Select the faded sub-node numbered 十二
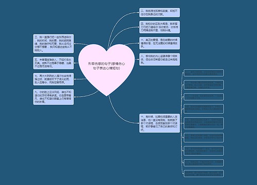Viewport: 257px width, 185px height. click(204, 85)
